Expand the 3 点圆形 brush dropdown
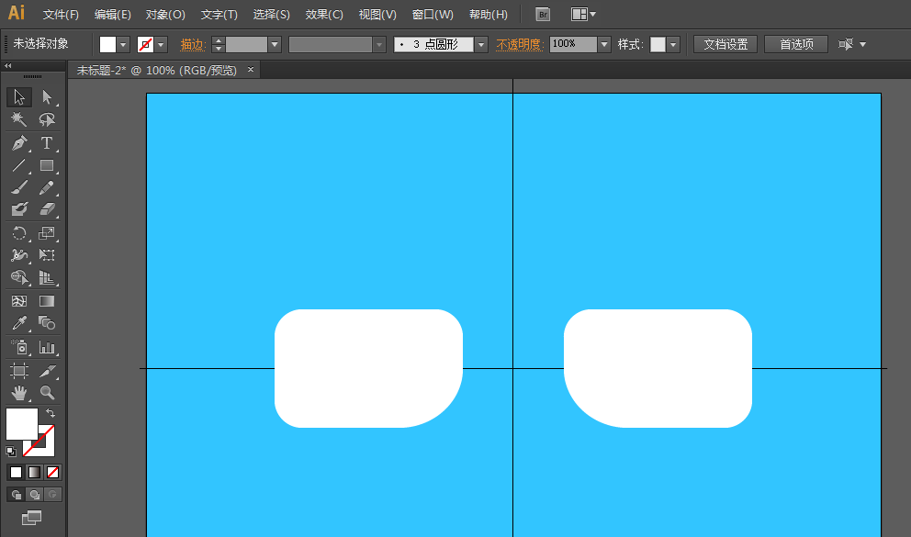The image size is (911, 537). 481,44
